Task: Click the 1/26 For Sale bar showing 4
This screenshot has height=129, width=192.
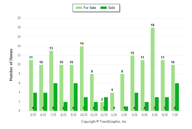Action: tap(112, 102)
